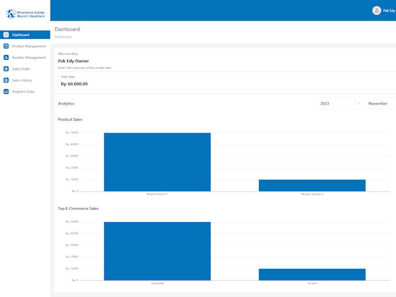
Task: Open the November month dropdown
Action: coord(381,103)
